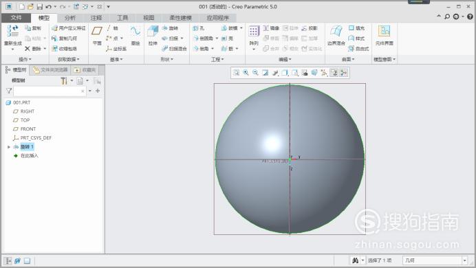476x268 pixels.
Task: Click Refit view icon in graphics toolbar
Action: pos(236,73)
